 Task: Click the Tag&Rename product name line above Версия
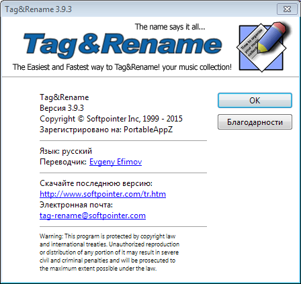point(64,97)
